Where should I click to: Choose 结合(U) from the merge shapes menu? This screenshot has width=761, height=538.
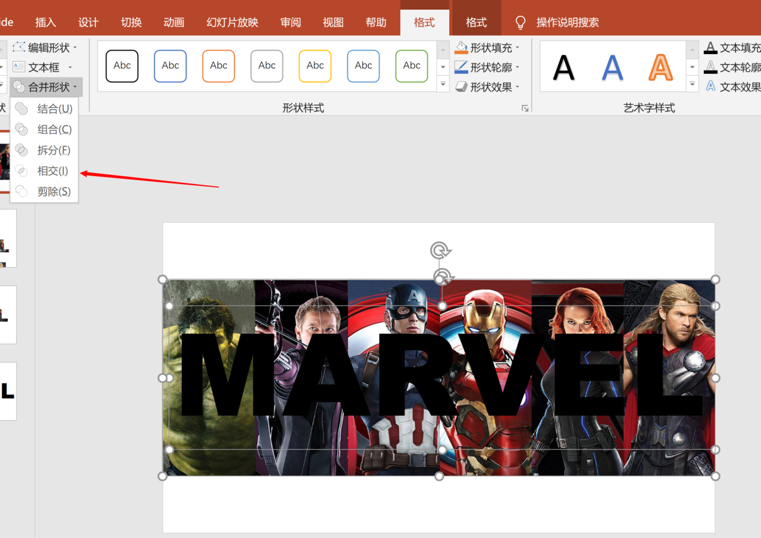(44, 109)
